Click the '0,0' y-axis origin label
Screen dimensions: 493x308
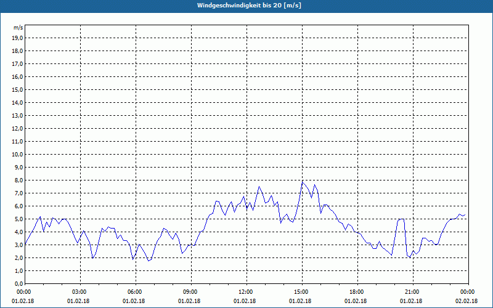click(x=19, y=284)
